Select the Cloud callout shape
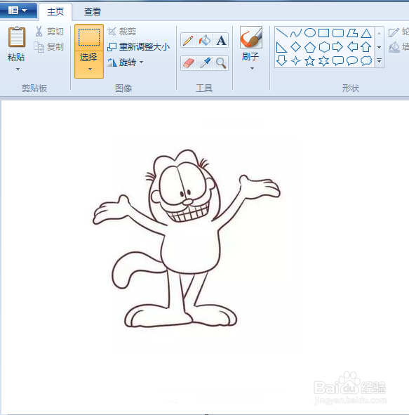This screenshot has height=415, width=409. 366,61
